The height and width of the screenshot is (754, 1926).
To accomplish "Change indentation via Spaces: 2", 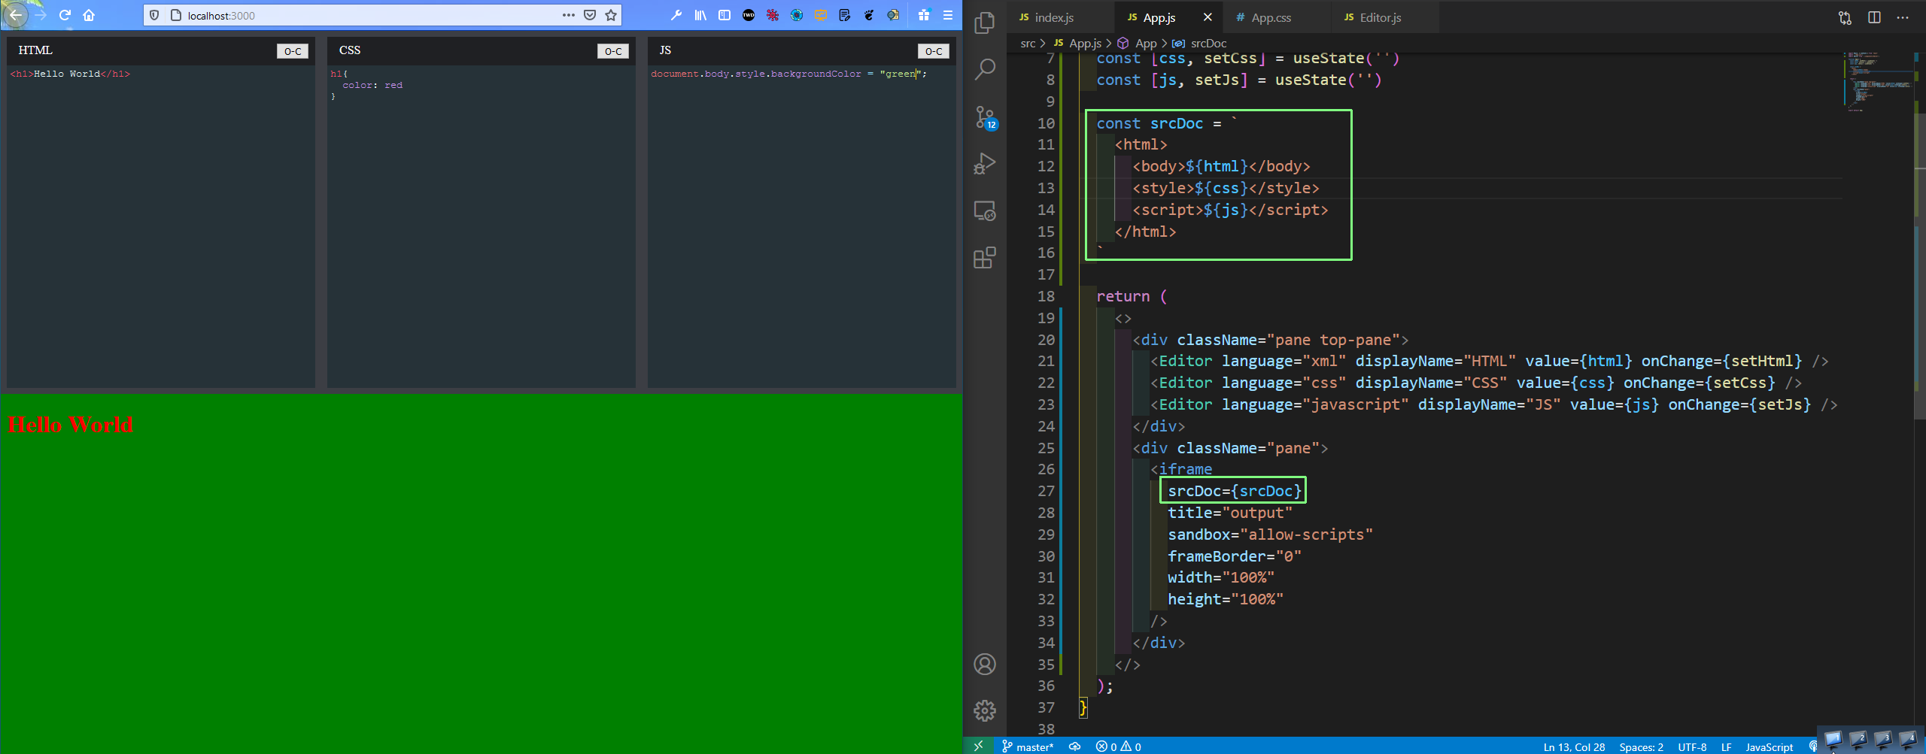I will pos(1641,746).
